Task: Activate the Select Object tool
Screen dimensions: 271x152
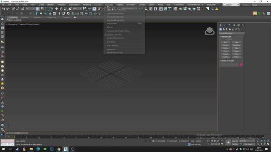Action: coord(38,9)
